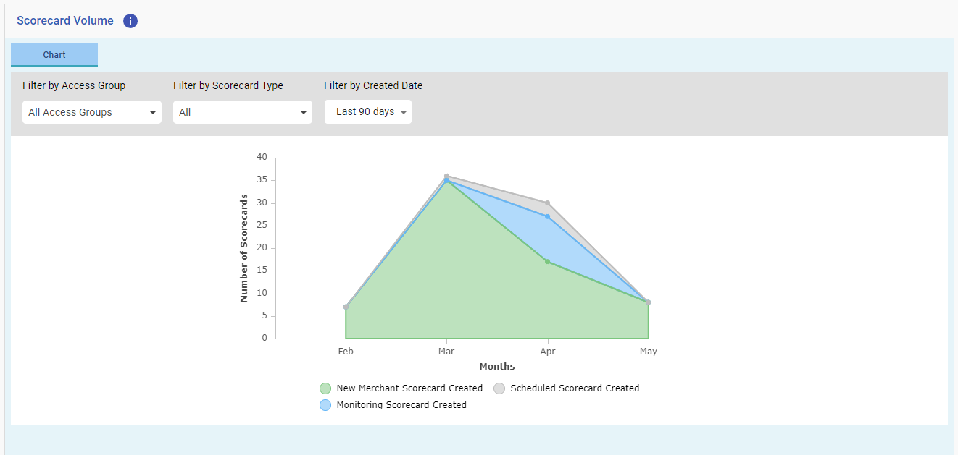Toggle the New Merchant Scorecard Created legend entry
Image resolution: width=958 pixels, height=455 pixels.
click(409, 388)
